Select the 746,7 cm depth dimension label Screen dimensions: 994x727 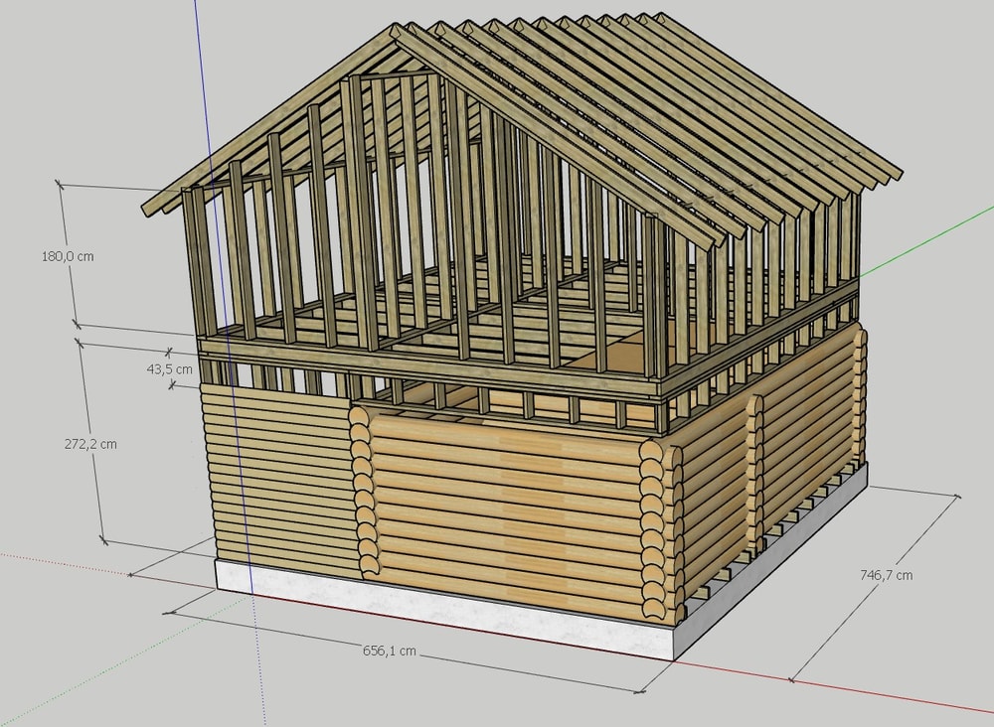[x=885, y=575]
